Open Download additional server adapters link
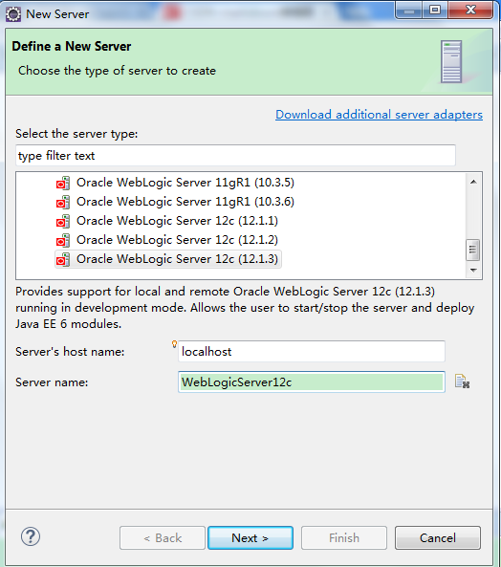The width and height of the screenshot is (501, 567). pyautogui.click(x=379, y=115)
